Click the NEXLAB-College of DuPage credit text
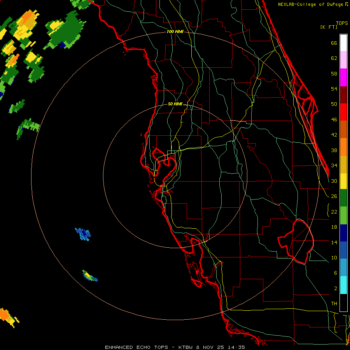Image resolution: width=350 pixels, height=350 pixels. coord(313,4)
